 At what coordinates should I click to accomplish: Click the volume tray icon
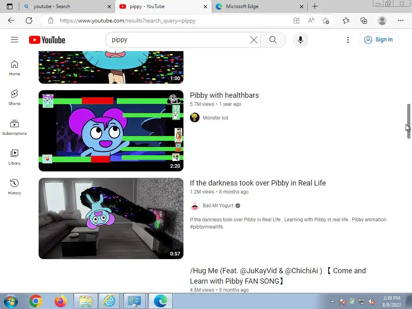(x=371, y=302)
